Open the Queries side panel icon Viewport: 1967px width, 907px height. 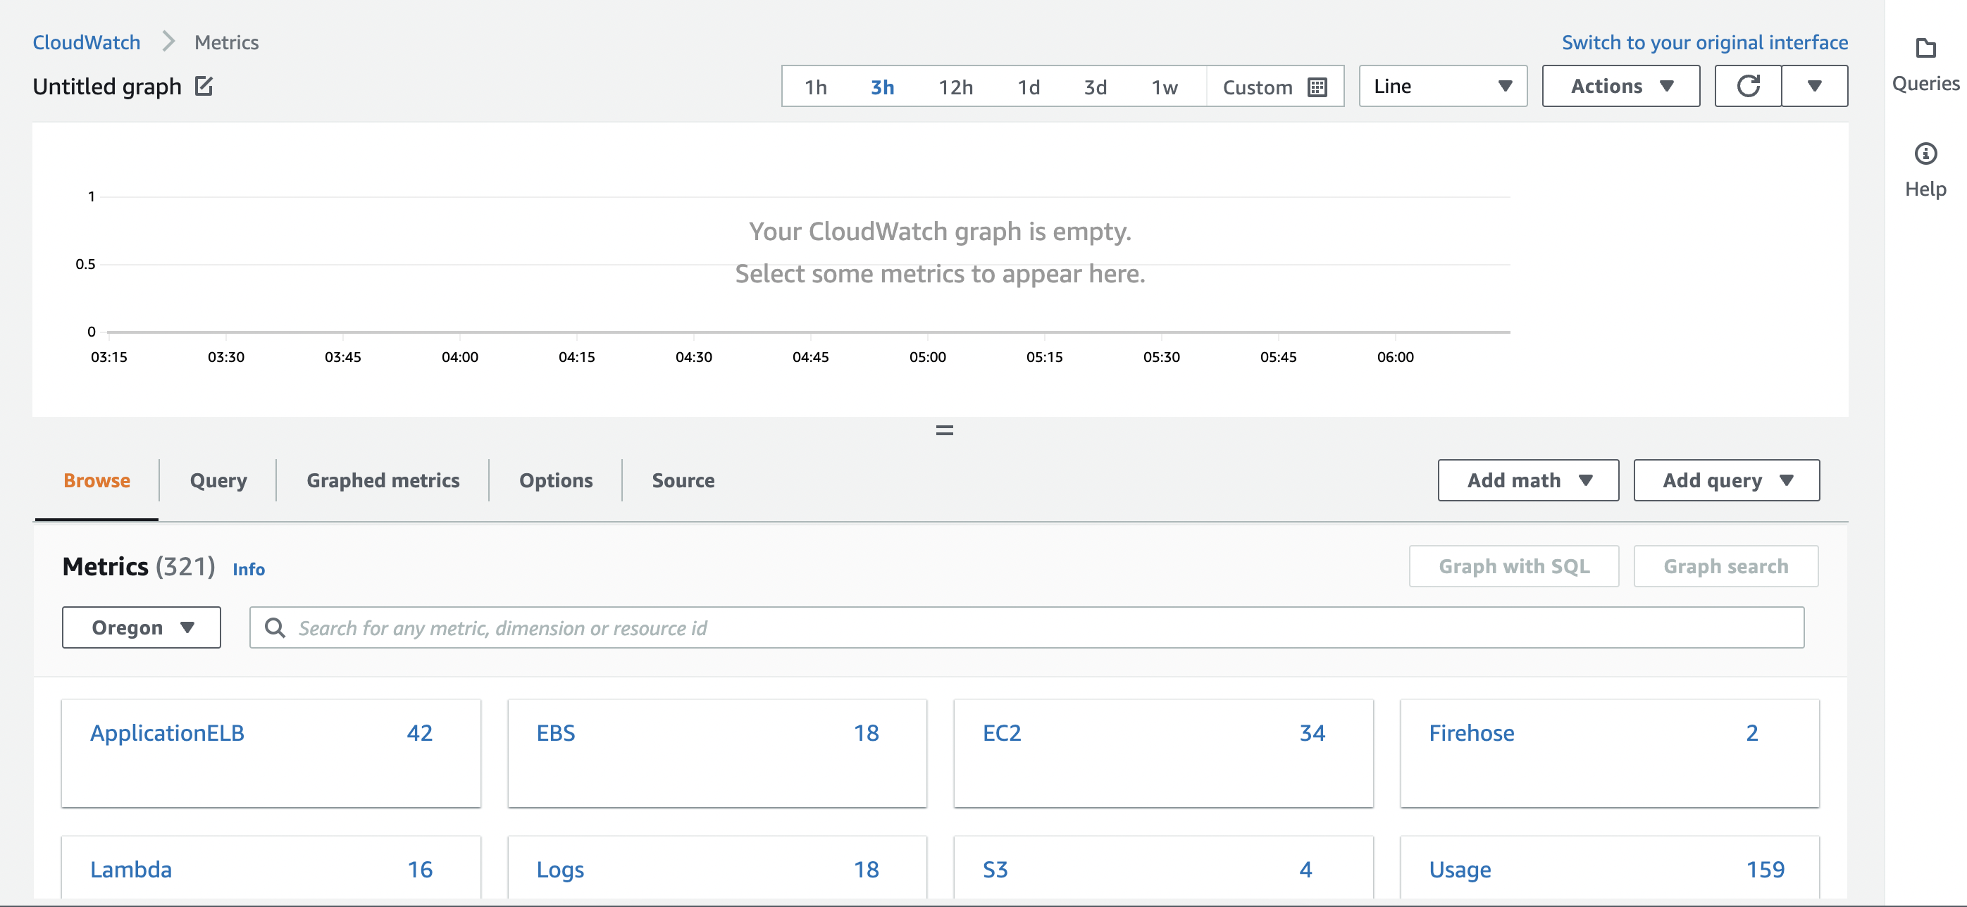point(1925,48)
